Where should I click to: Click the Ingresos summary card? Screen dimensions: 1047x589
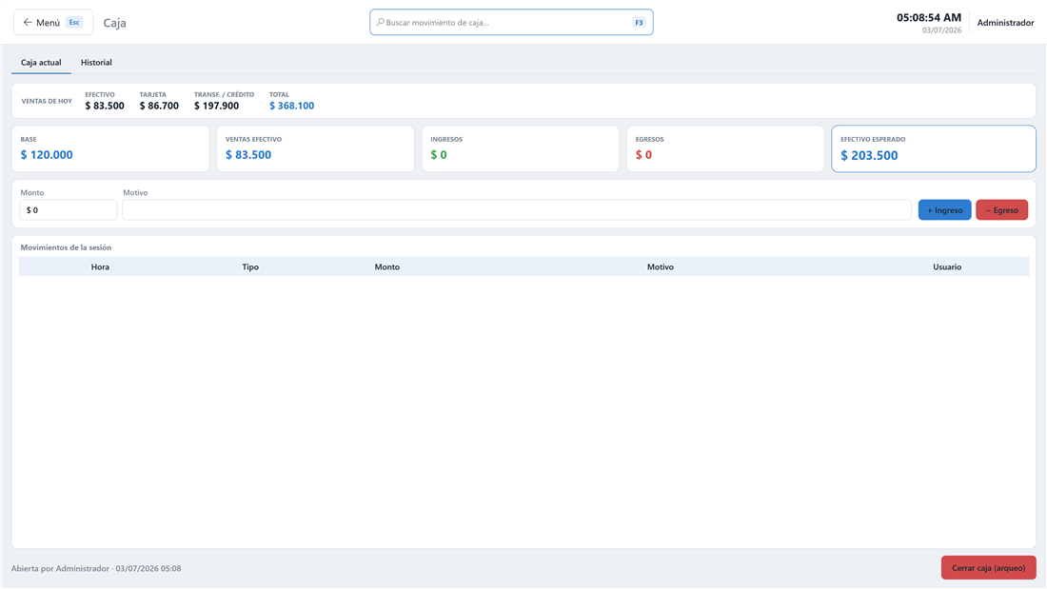521,149
